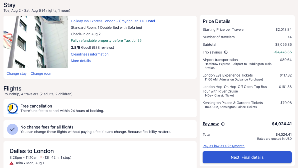This screenshot has width=298, height=168.
Task: Click Standard Room, 1 Double Bed text
Action: (x=106, y=27)
